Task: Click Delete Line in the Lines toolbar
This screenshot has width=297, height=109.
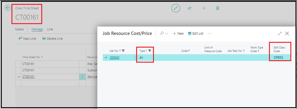Action: (52, 39)
